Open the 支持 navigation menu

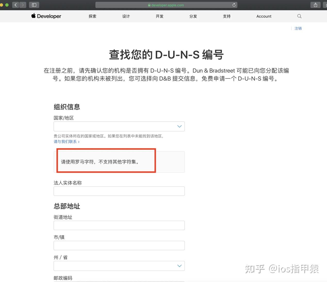227,16
